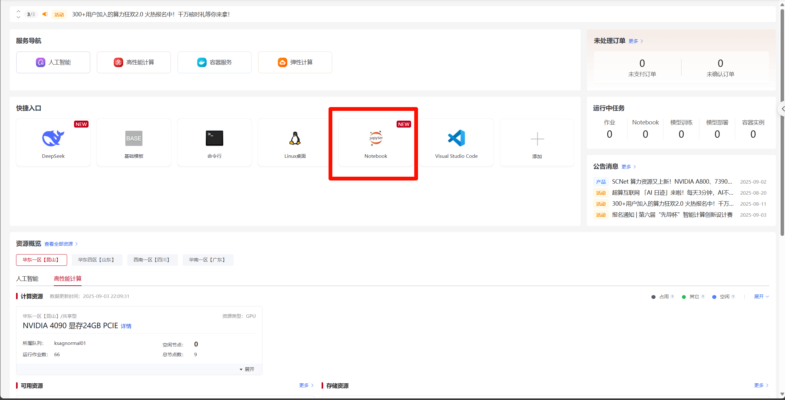
Task: Click the 添加 plus icon
Action: (537, 139)
